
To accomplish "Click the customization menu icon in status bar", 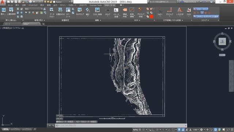I will coord(232,130).
